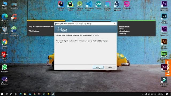Click '>intro' in Java Tutorial note
171x96 pixels.
tap(122, 29)
